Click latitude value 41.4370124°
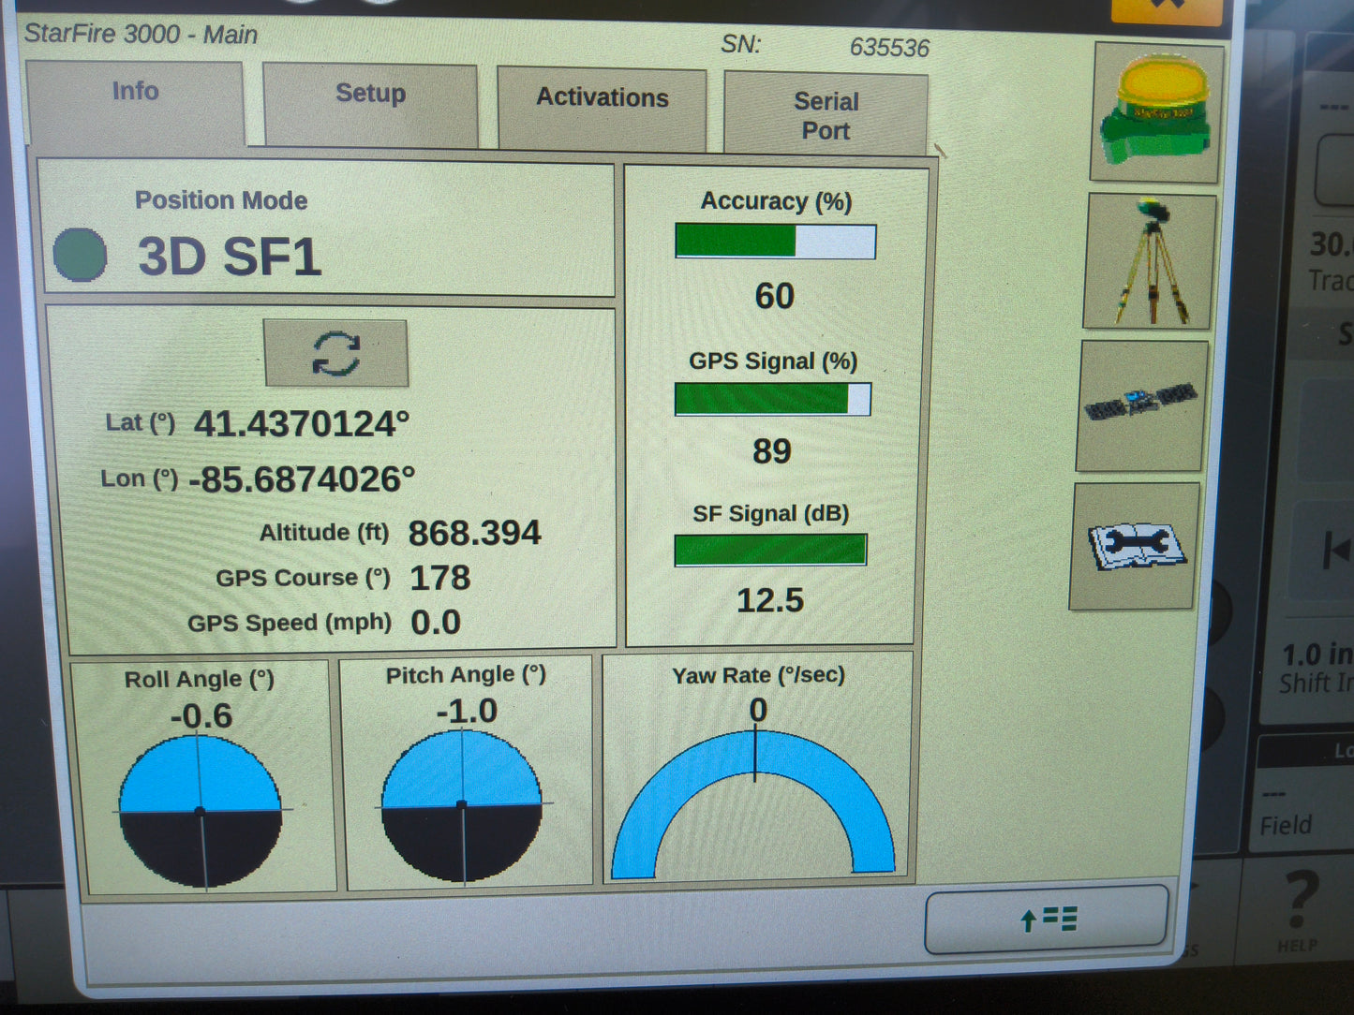 click(x=302, y=424)
